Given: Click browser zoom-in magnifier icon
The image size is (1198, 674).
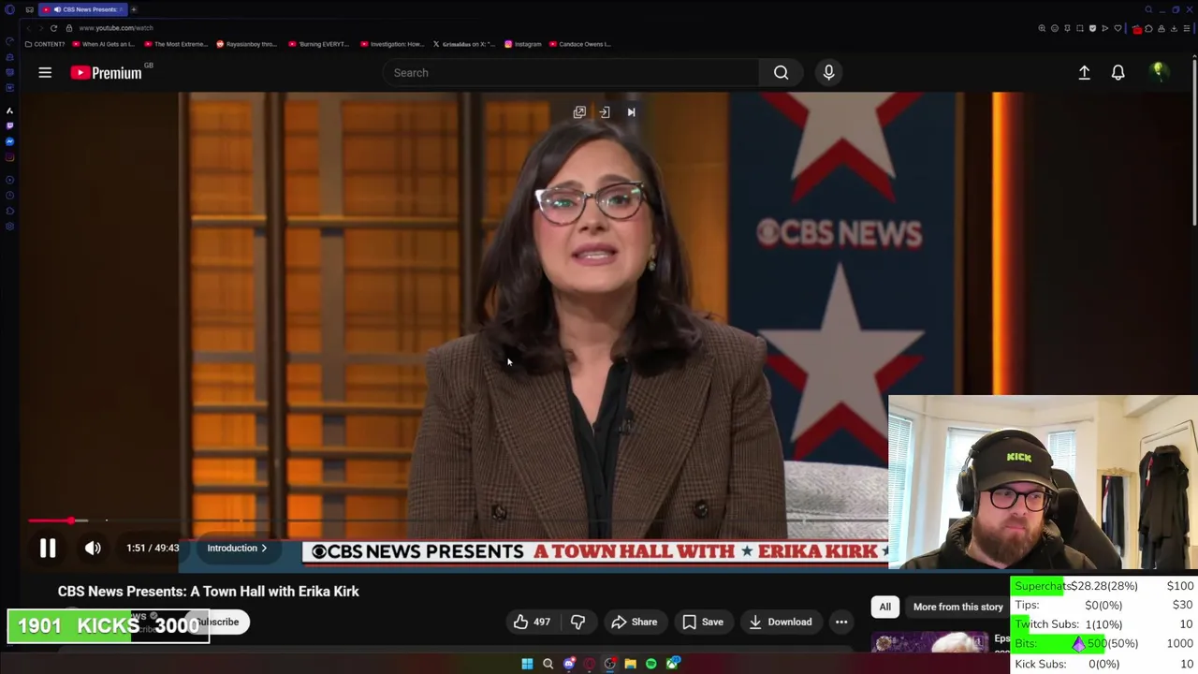Looking at the screenshot, I should [1042, 28].
